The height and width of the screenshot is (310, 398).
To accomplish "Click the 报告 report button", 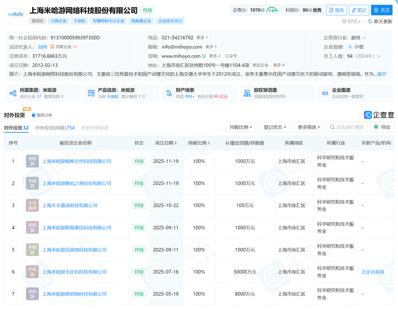I will point(336,10).
